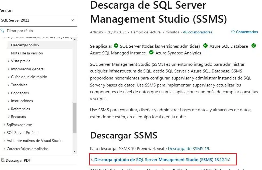Open the Descarga de SSMS 19 link
The height and width of the screenshot is (170, 262).
(x=188, y=148)
